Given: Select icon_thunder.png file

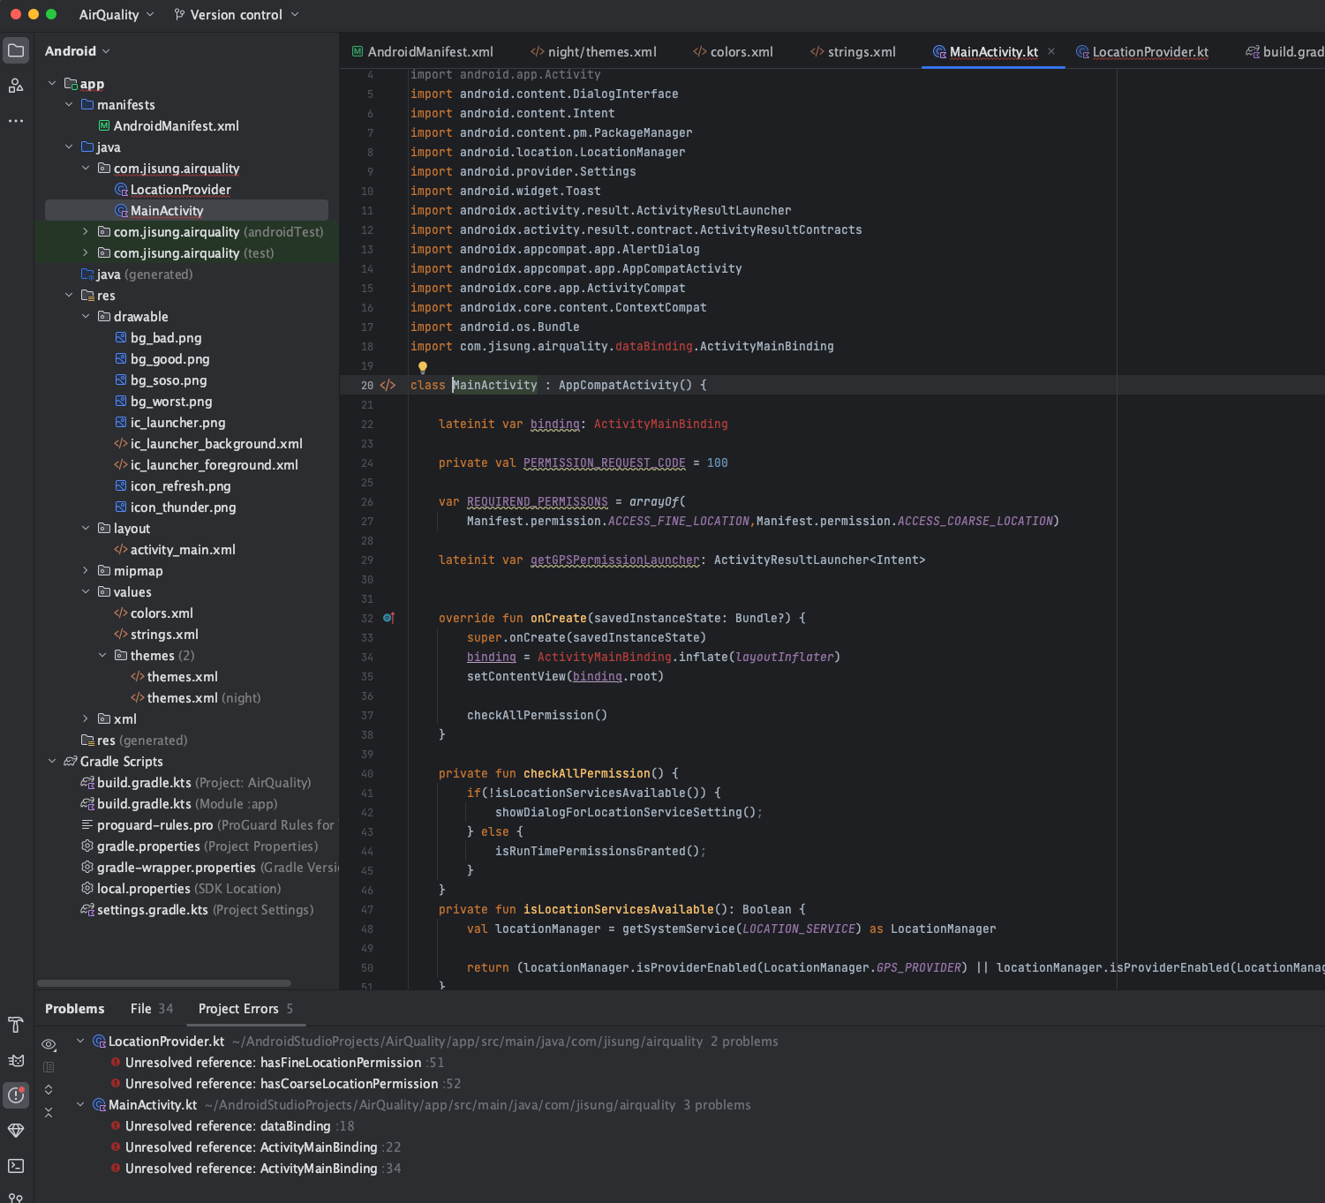Looking at the screenshot, I should [x=183, y=507].
